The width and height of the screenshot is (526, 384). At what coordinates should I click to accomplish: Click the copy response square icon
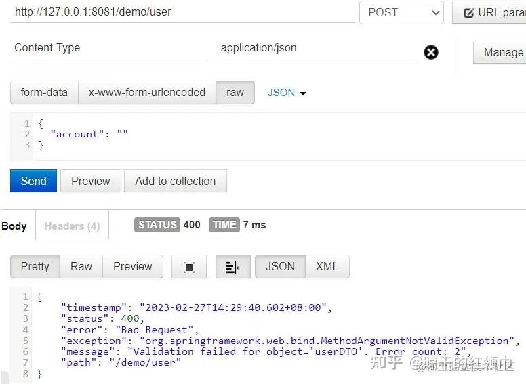click(x=189, y=267)
